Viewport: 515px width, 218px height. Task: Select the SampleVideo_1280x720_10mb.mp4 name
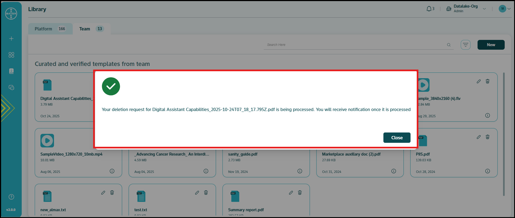[x=71, y=154]
